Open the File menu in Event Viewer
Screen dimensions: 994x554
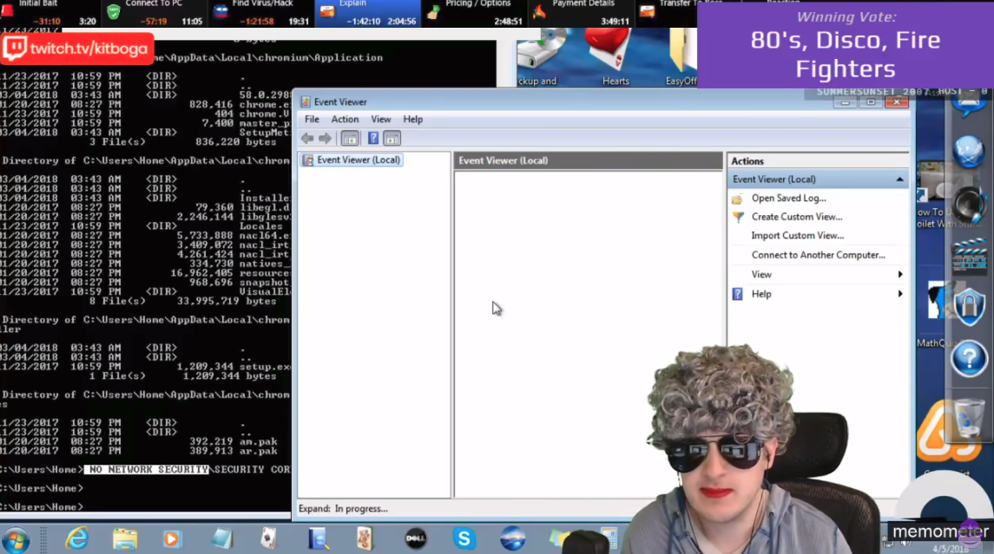[312, 120]
